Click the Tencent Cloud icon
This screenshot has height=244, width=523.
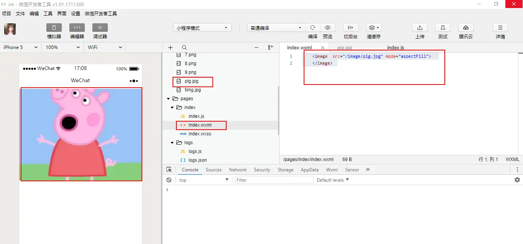pos(466,28)
